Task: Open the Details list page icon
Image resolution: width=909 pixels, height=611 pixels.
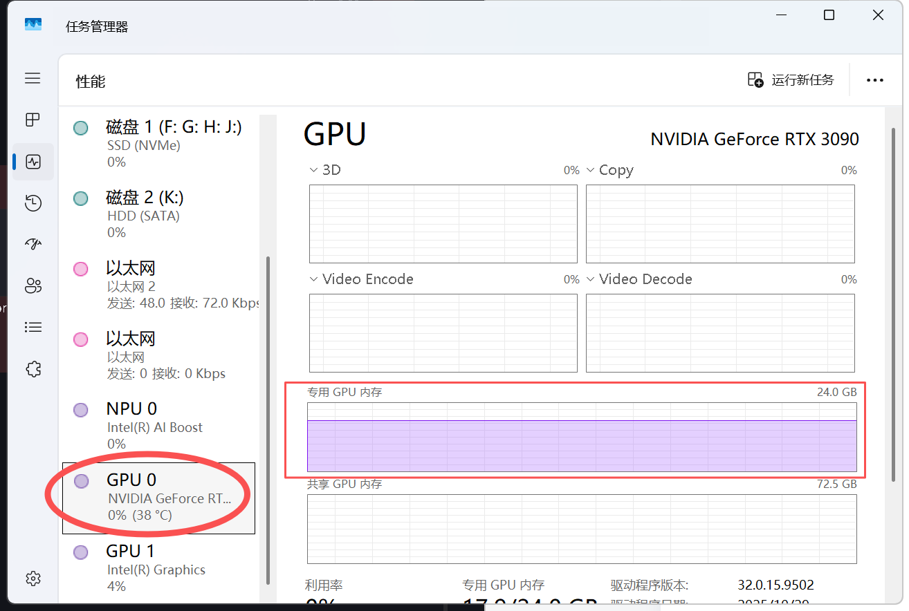Action: click(33, 327)
